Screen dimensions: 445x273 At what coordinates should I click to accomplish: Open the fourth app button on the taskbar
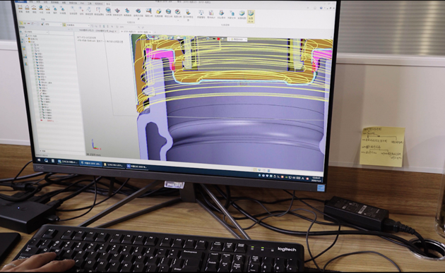(137, 166)
